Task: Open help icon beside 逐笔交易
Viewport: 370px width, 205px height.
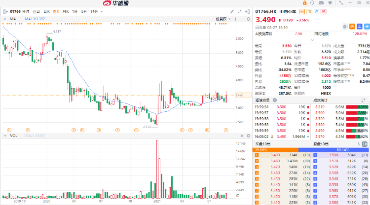Action: coord(275,100)
